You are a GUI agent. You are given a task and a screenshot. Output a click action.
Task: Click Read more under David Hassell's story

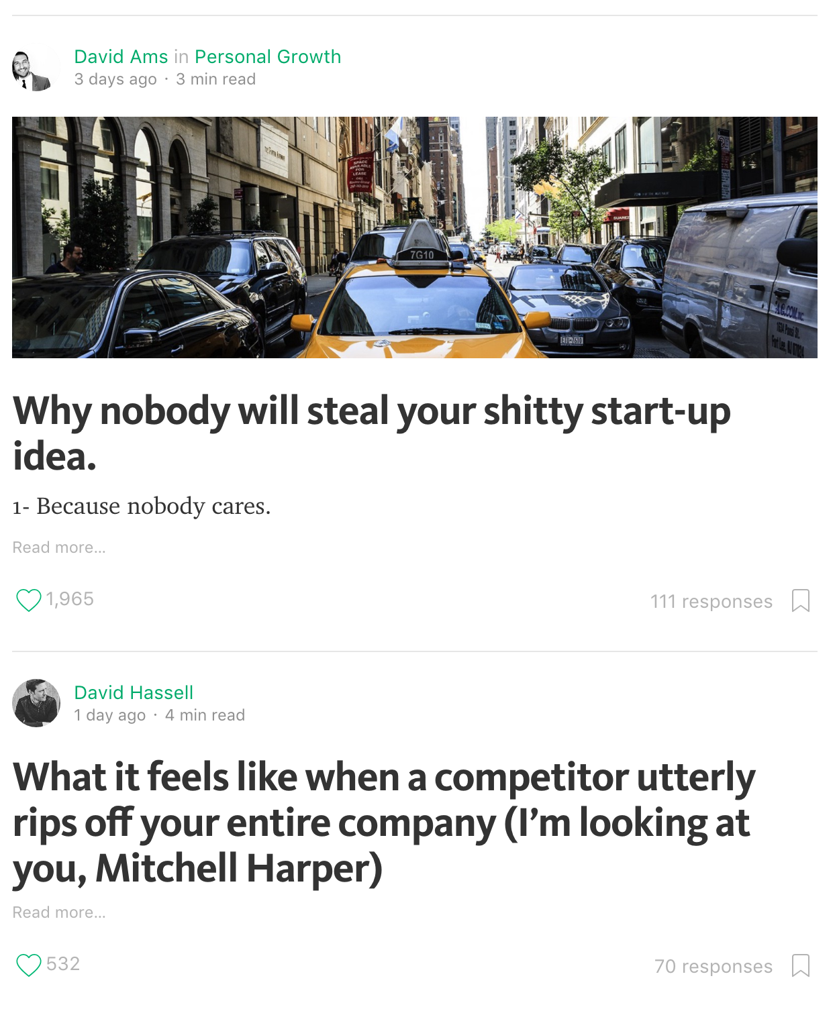point(59,912)
